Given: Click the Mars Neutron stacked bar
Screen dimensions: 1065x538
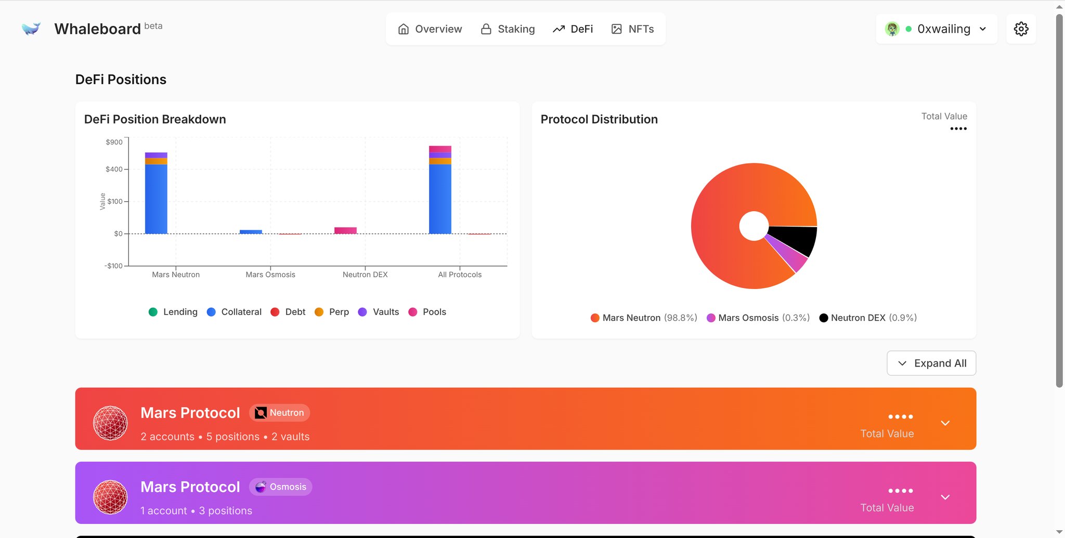Looking at the screenshot, I should 156,193.
